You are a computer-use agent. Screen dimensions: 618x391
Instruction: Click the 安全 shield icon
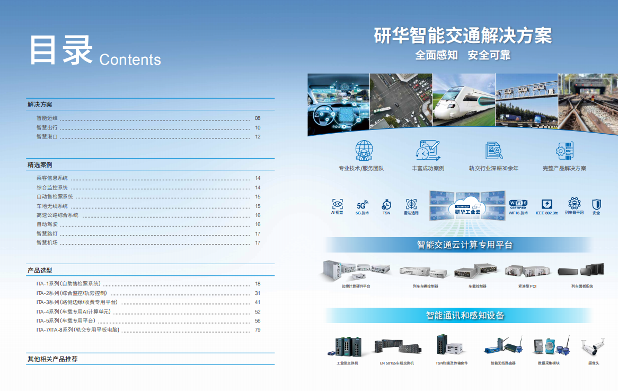pos(596,204)
